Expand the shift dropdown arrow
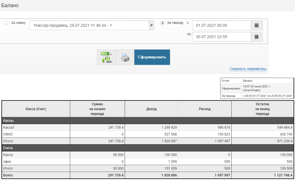This screenshot has width=295, height=181. (x=151, y=25)
